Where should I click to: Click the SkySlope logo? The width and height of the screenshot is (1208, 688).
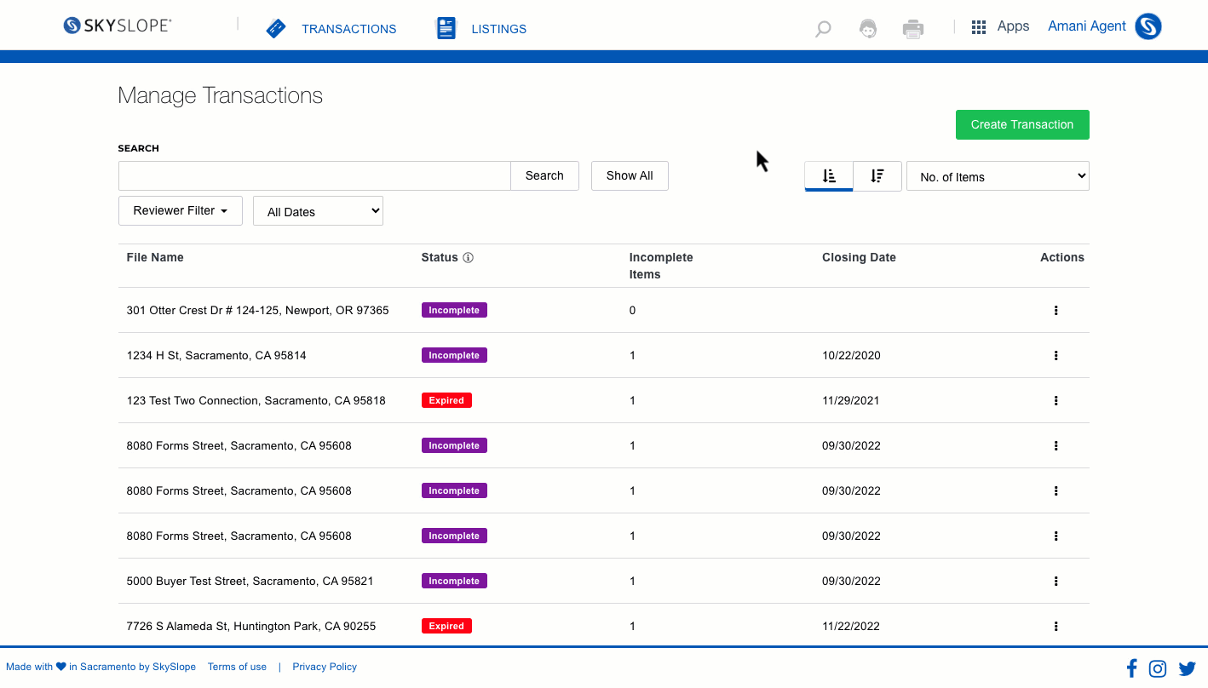tap(118, 26)
